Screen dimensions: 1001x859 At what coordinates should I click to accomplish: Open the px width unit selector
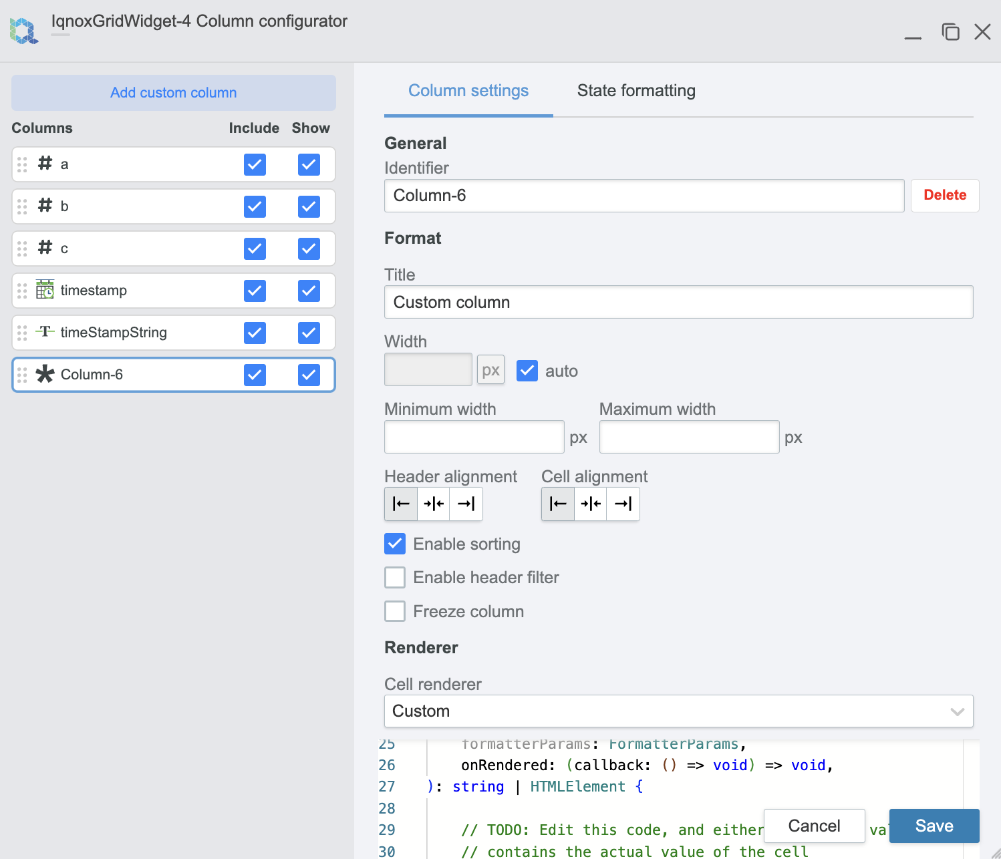pos(490,370)
